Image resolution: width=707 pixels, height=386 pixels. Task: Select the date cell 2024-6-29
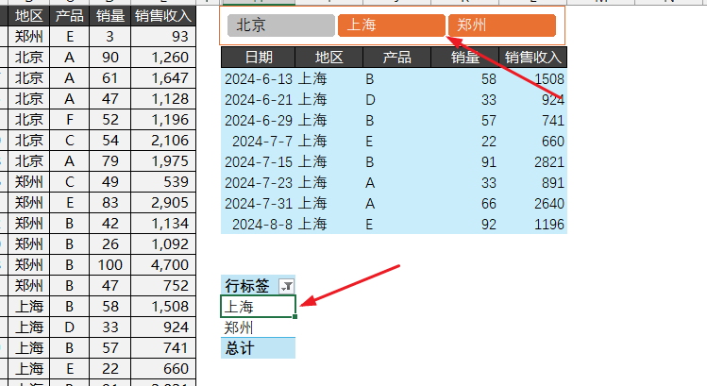tap(259, 121)
